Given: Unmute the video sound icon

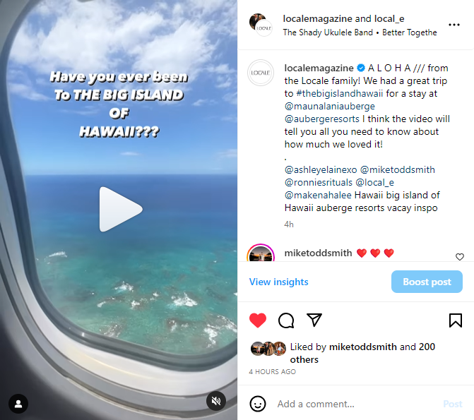Looking at the screenshot, I should coord(216,401).
